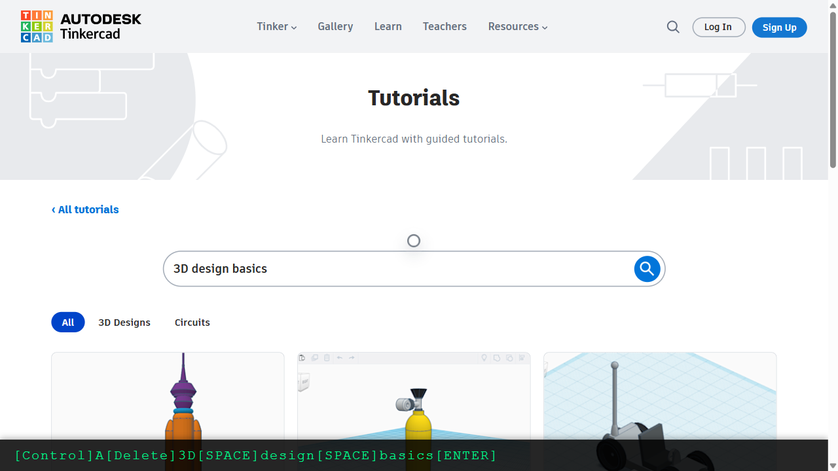Open the Gallery navigation item

pos(335,27)
